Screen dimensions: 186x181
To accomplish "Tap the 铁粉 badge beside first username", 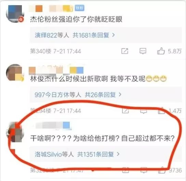I will click(80, 8).
